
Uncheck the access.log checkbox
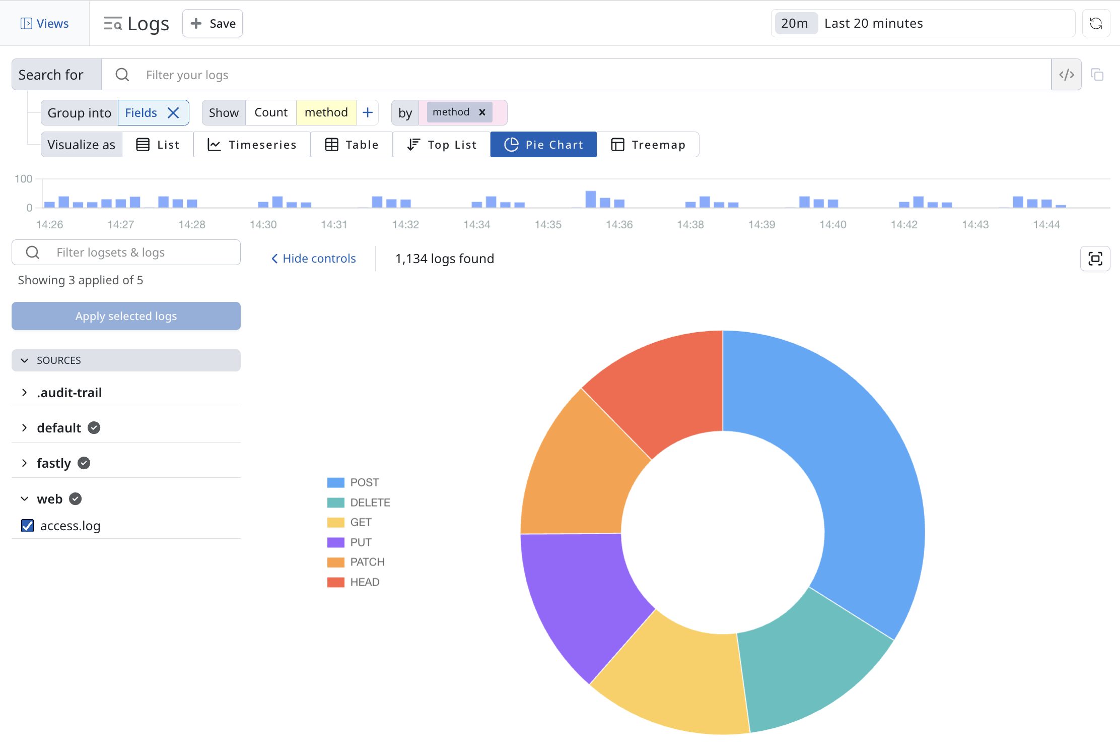tap(27, 526)
